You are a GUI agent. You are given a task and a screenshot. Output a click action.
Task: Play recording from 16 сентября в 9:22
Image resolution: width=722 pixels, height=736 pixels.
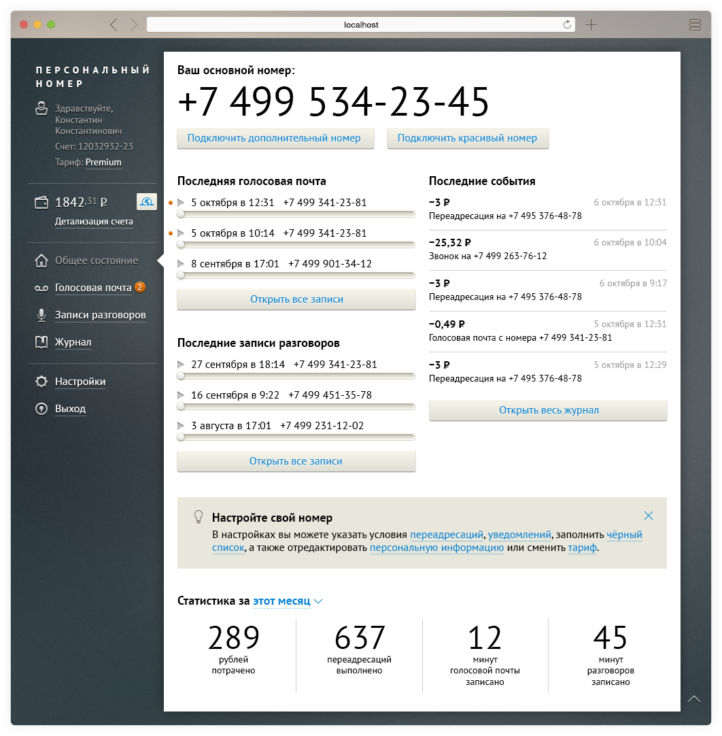[181, 395]
